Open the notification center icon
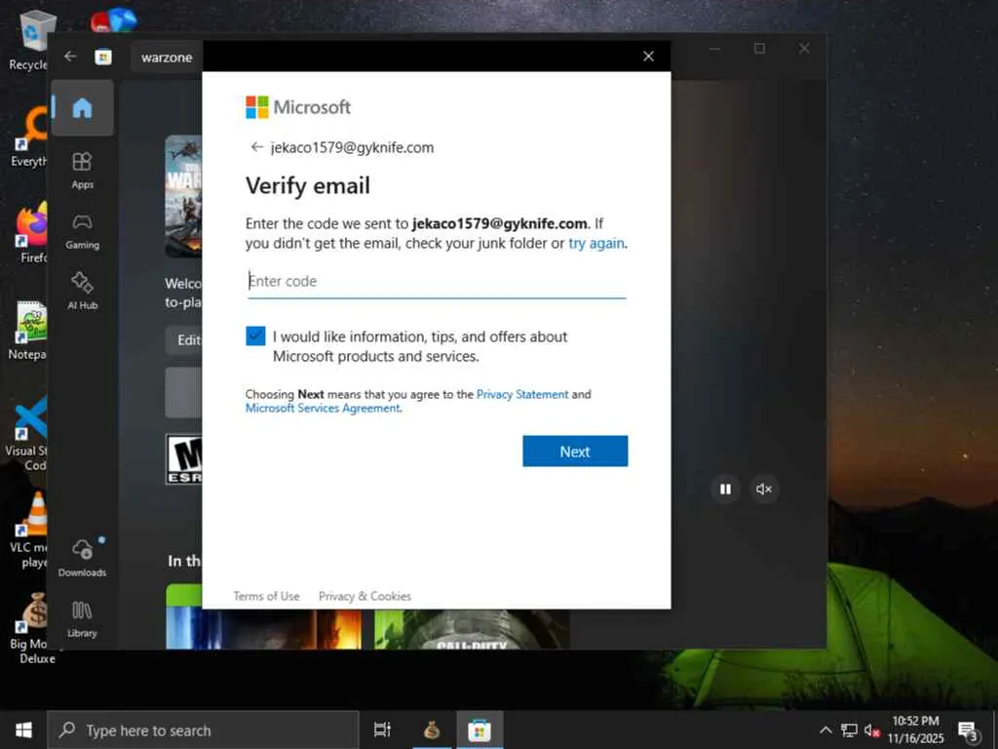The image size is (998, 749). (x=968, y=729)
